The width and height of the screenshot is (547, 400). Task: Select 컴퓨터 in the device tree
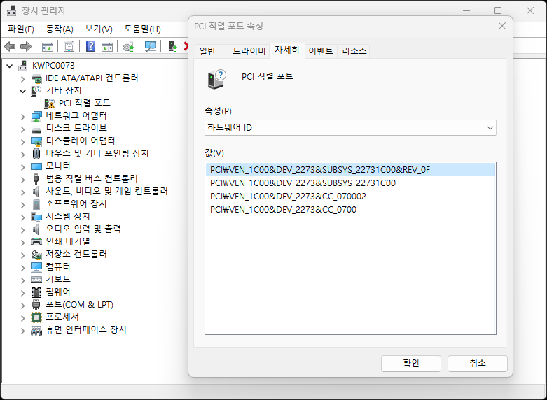tap(58, 267)
